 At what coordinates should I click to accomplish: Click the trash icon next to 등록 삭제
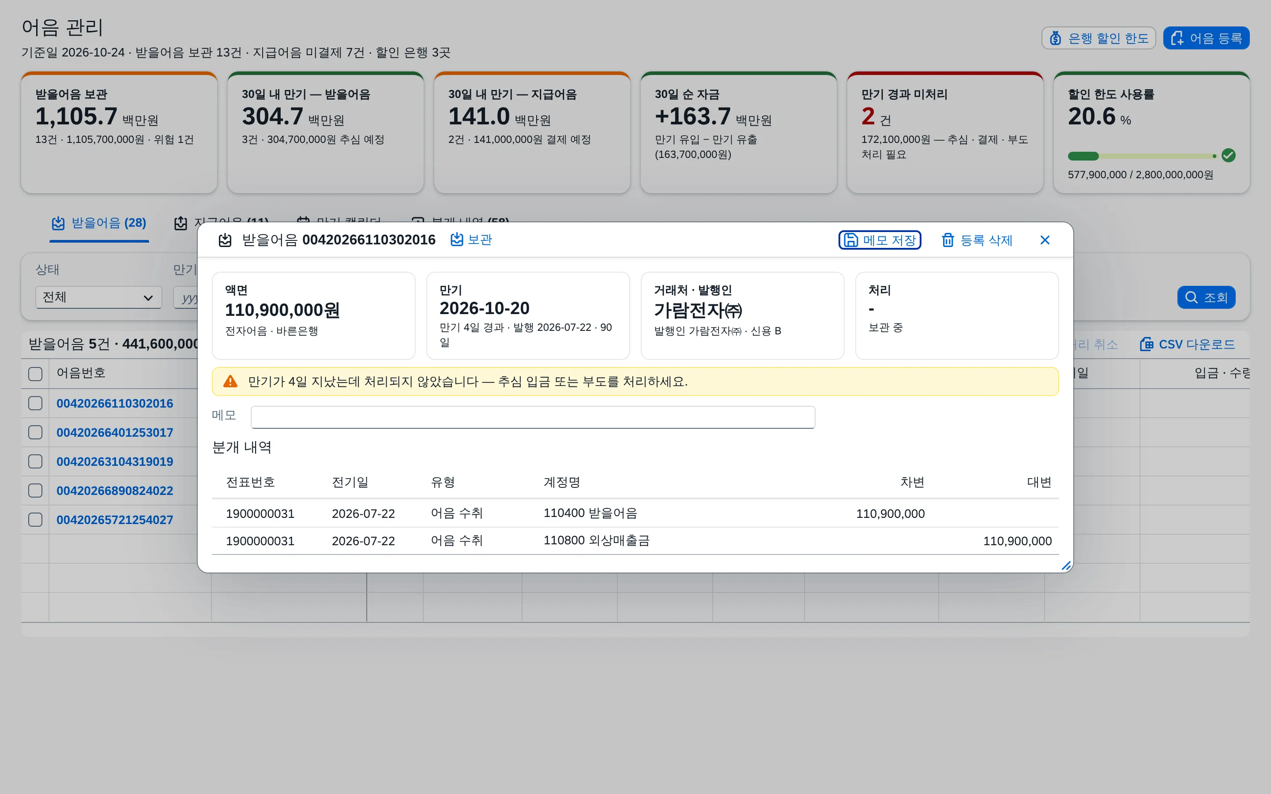948,240
